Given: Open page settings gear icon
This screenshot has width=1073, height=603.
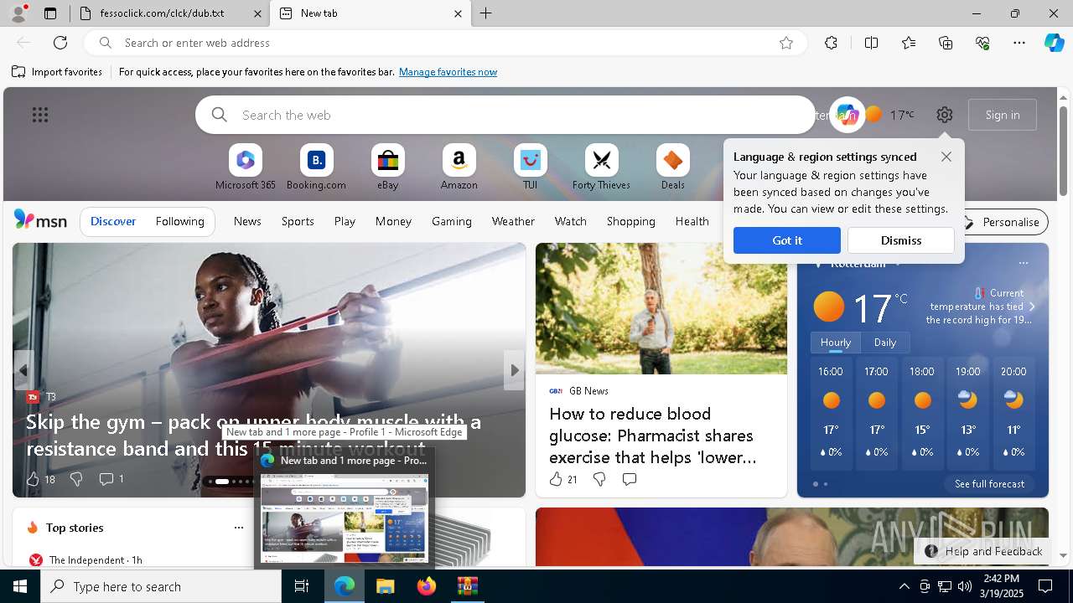Looking at the screenshot, I should point(945,115).
